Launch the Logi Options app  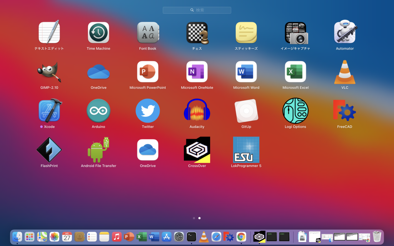coord(295,111)
